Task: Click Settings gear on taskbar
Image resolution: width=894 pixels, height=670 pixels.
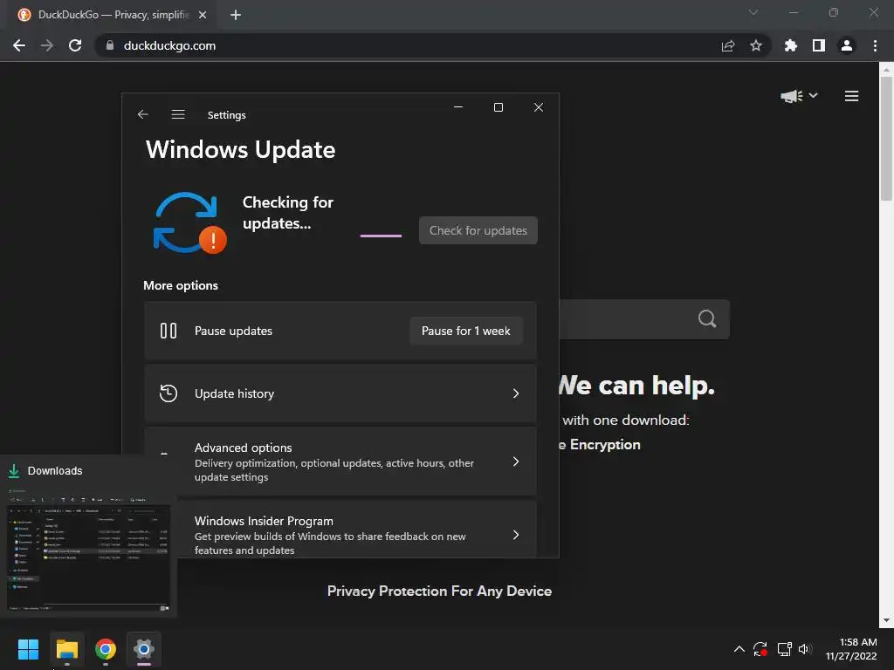Action: point(144,649)
